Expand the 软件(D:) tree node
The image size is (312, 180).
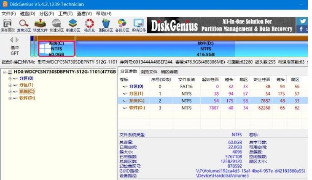coord(10,98)
